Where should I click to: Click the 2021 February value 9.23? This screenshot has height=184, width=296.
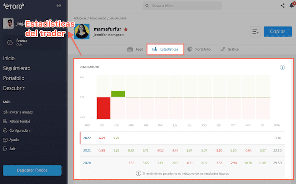tap(116, 151)
